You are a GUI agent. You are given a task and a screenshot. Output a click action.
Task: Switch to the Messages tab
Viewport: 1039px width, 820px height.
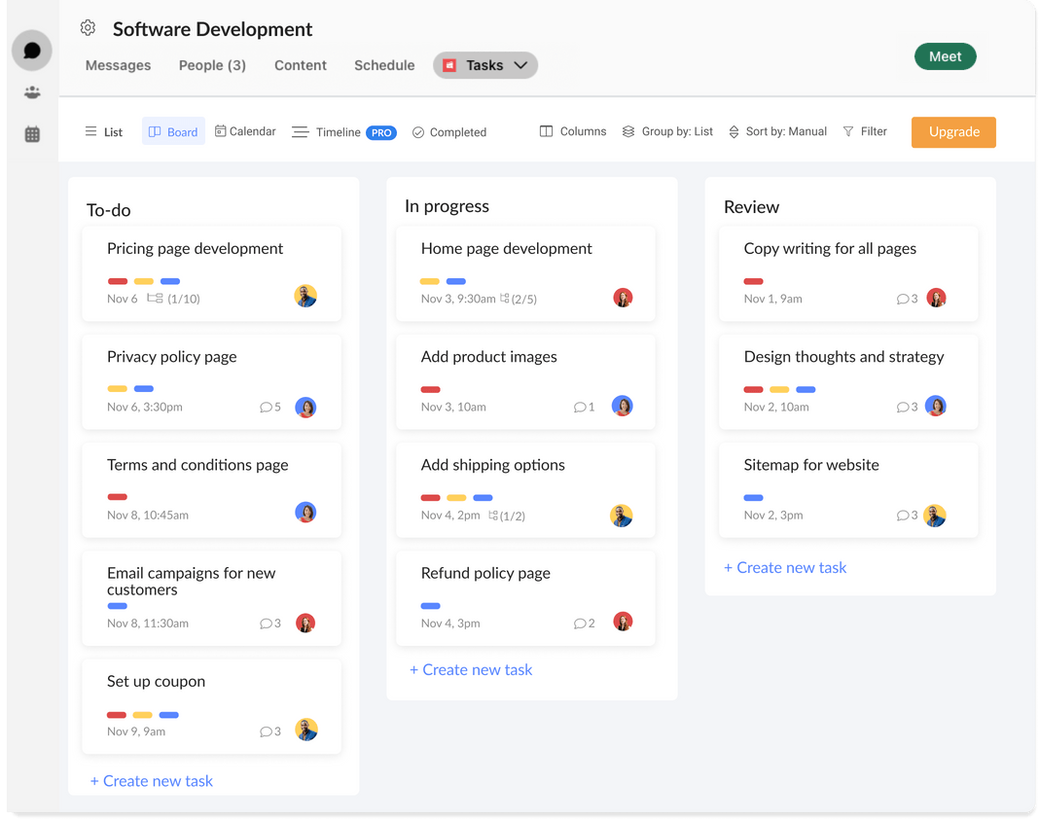click(118, 65)
